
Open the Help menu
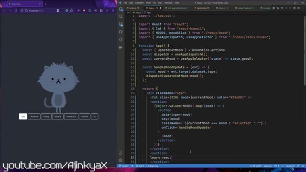[x=177, y=3]
